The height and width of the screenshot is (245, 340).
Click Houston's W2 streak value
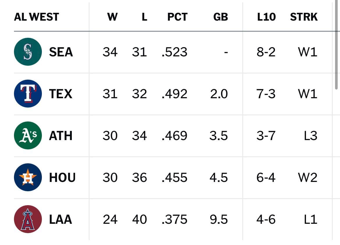(x=308, y=177)
